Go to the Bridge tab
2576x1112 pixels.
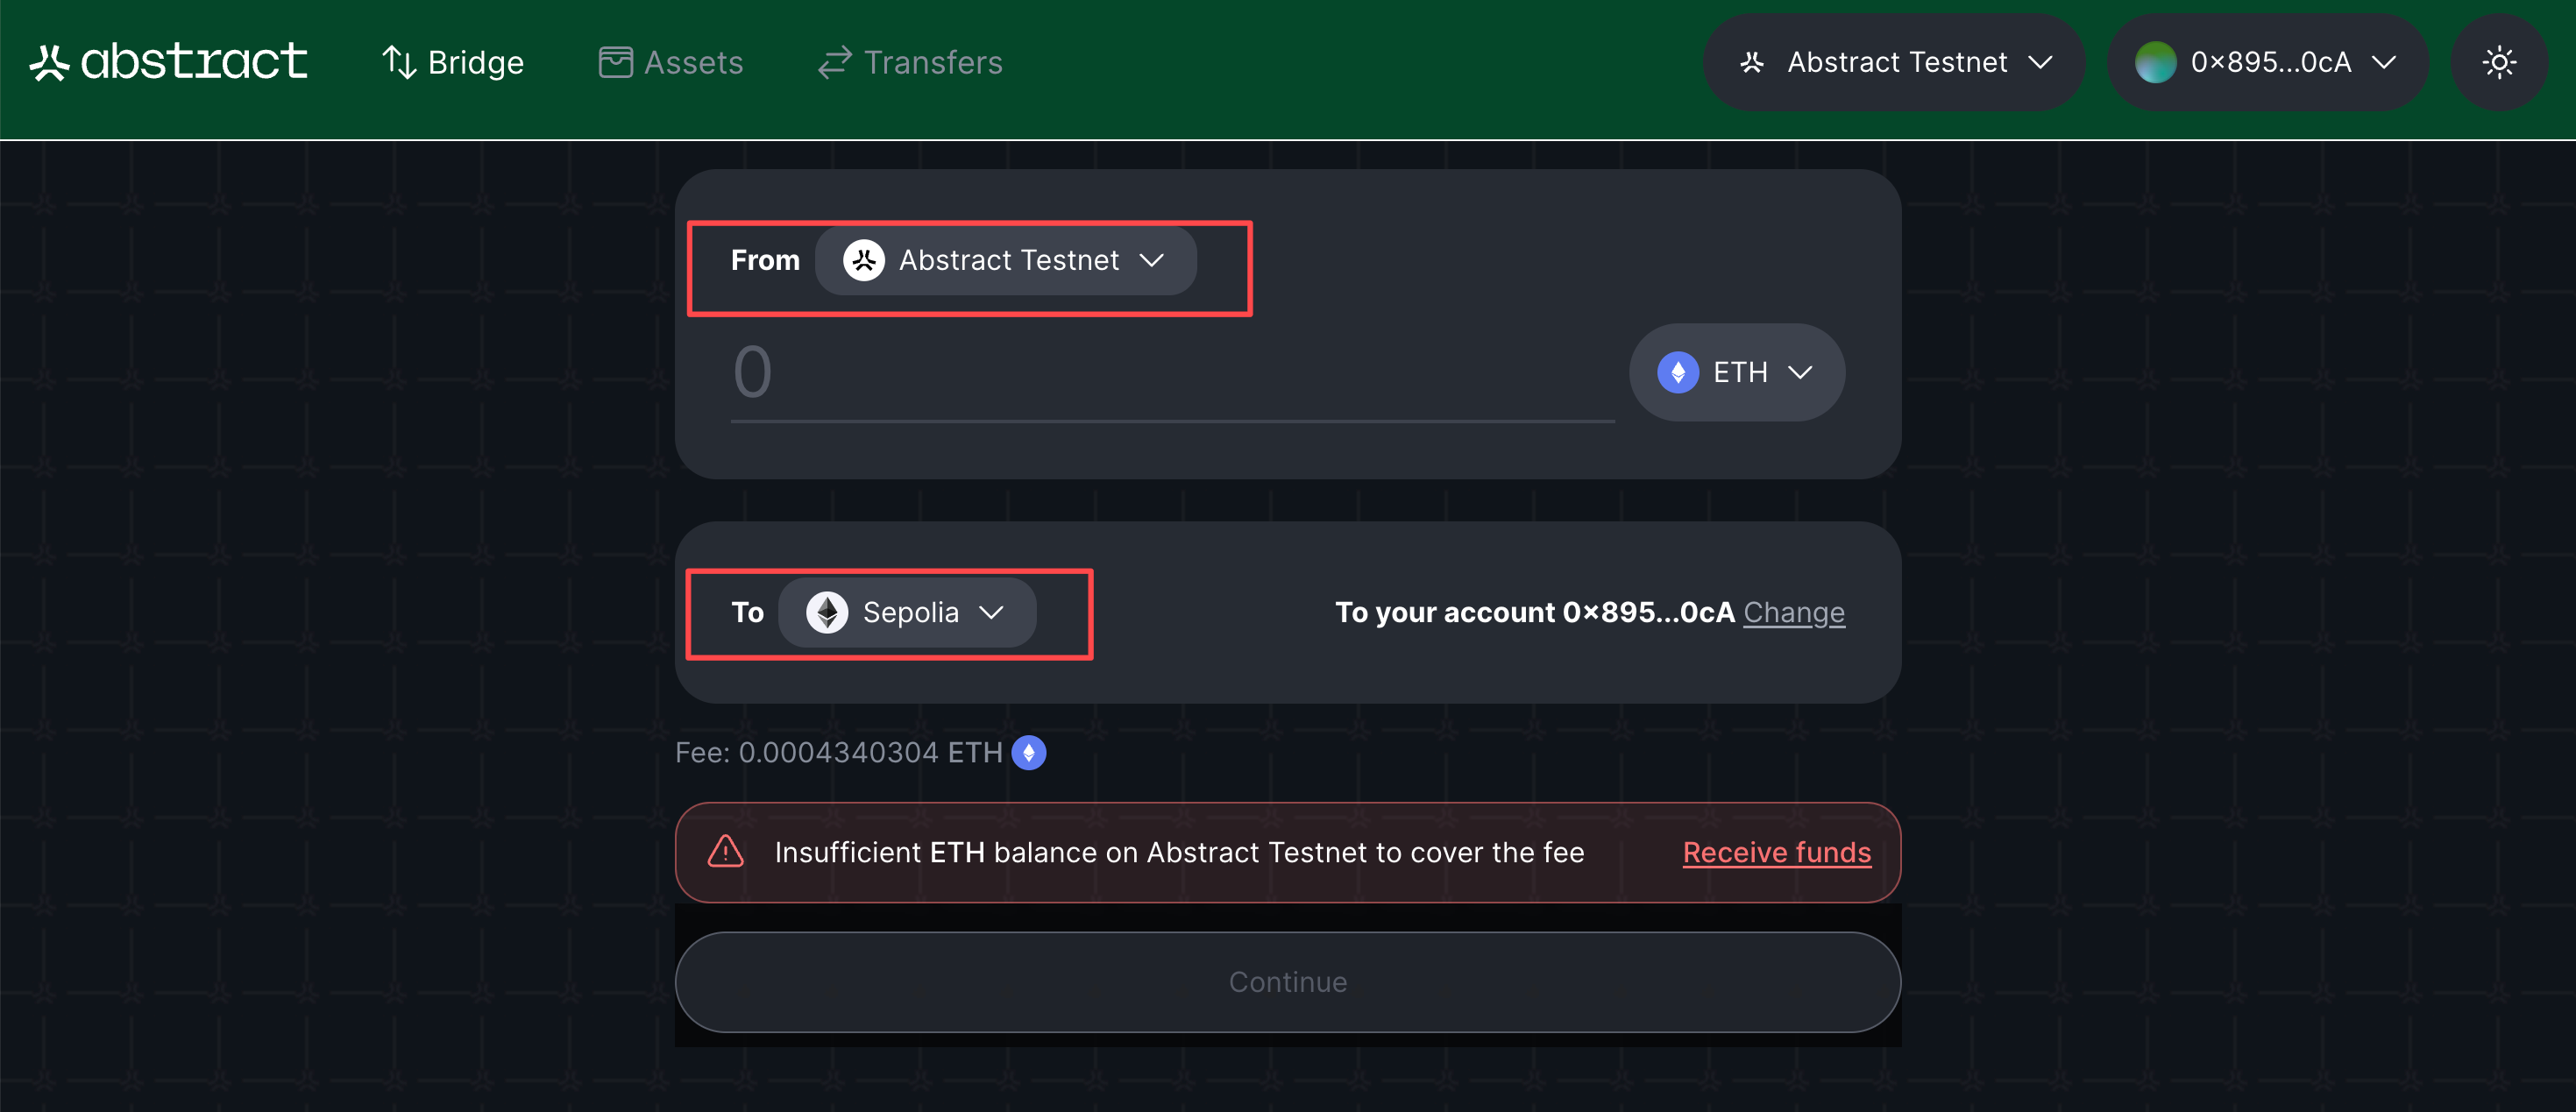(453, 63)
